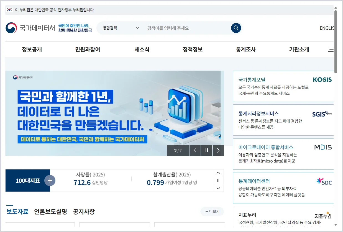Open 통계데이터센터 link

click(254, 181)
